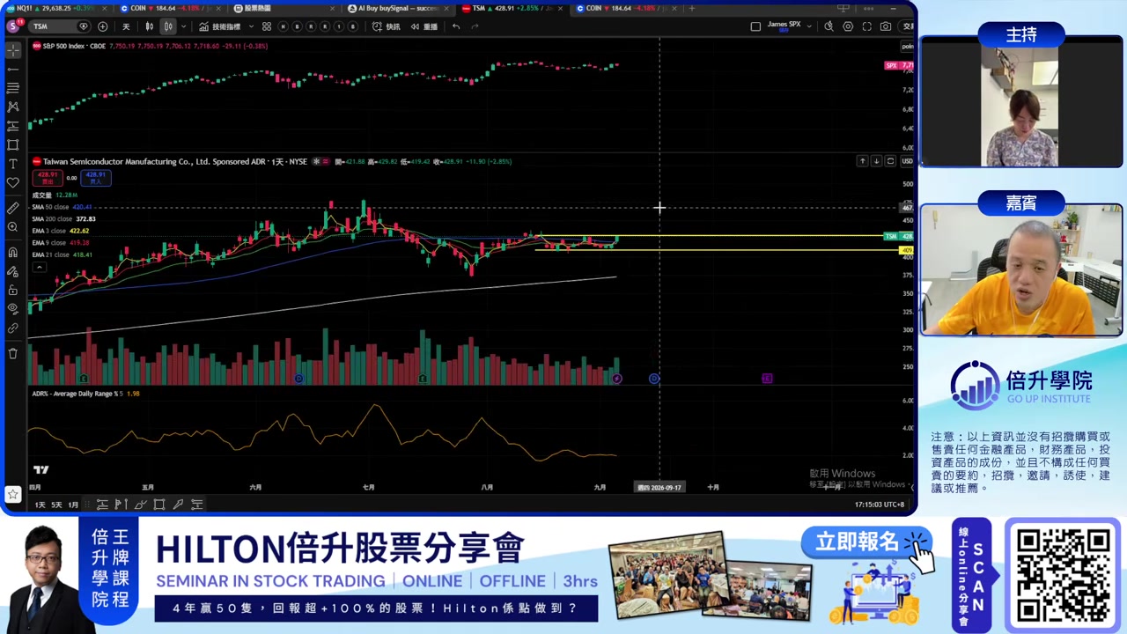Enter fullscreen mode icon
This screenshot has width=1127, height=634.
click(867, 26)
